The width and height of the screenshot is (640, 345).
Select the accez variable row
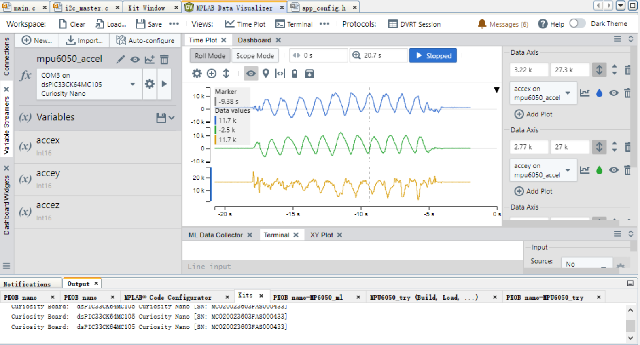coord(98,211)
